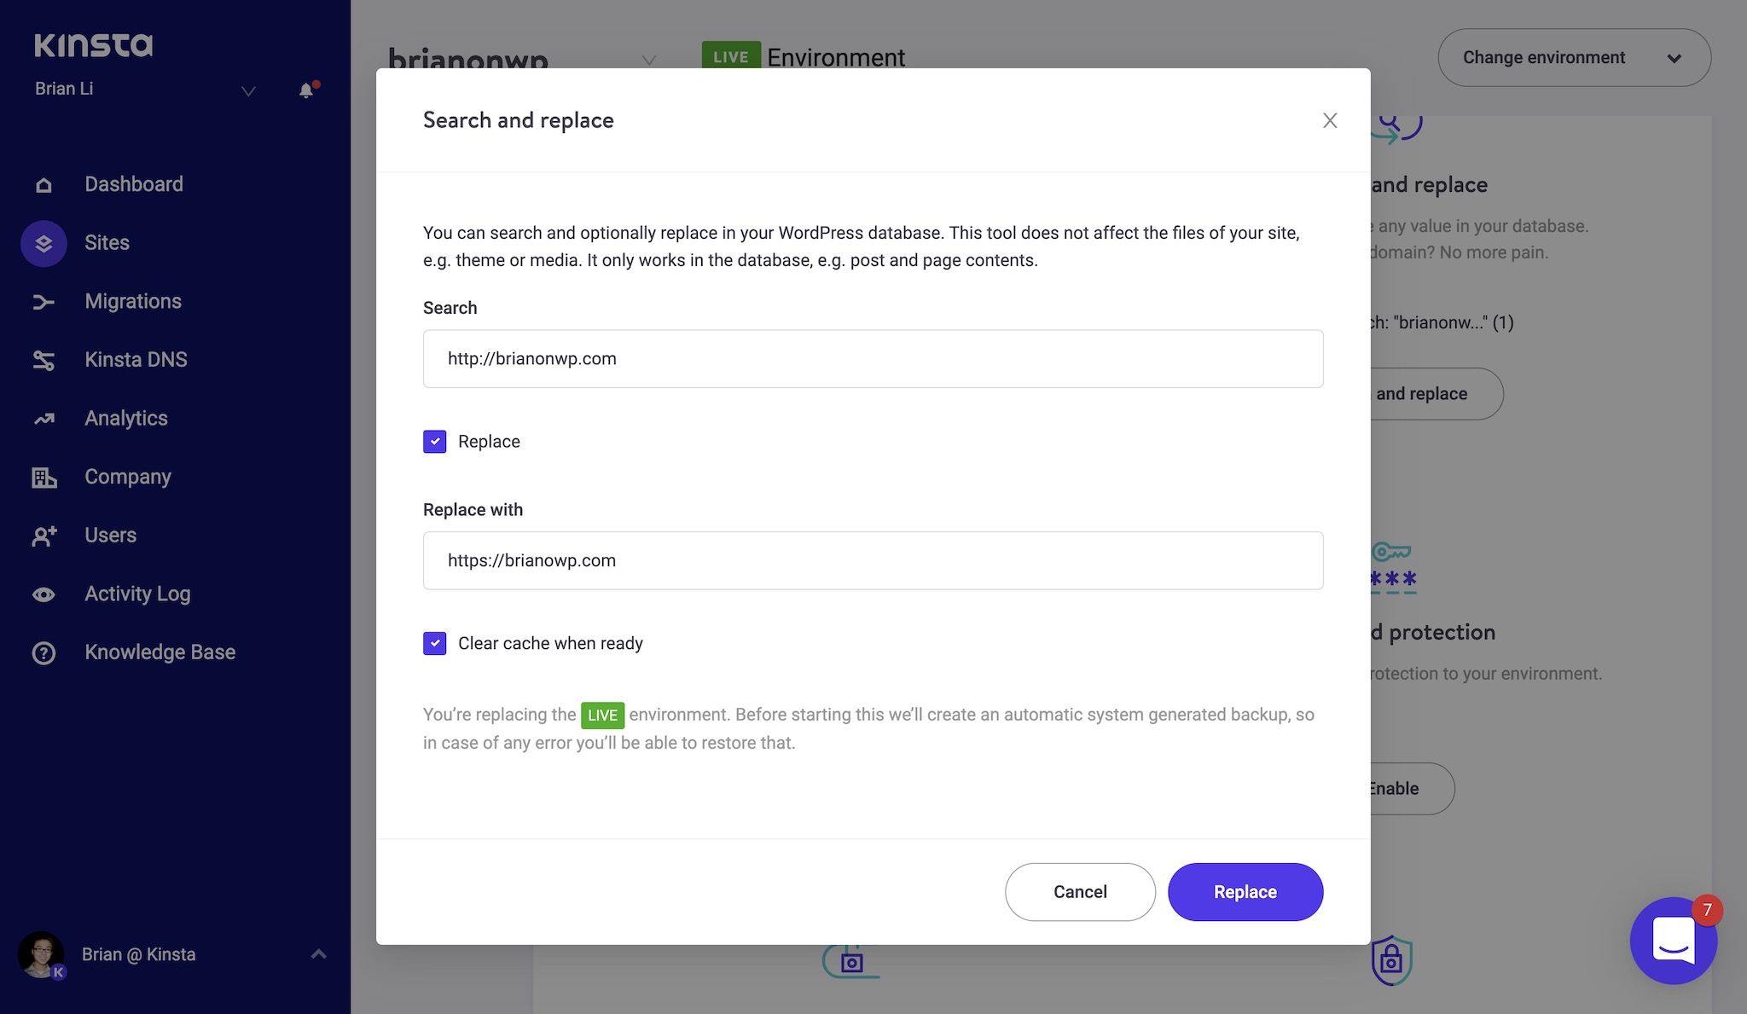The image size is (1747, 1014).
Task: Open Users page
Action: click(x=111, y=536)
